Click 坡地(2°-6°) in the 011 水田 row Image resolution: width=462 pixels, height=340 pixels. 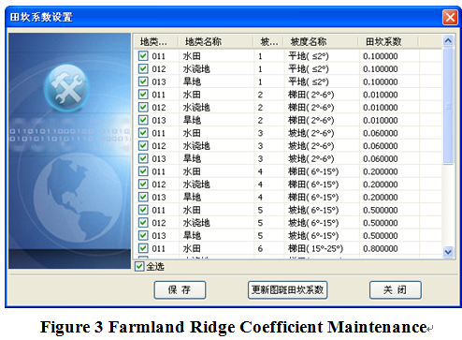[x=311, y=133]
